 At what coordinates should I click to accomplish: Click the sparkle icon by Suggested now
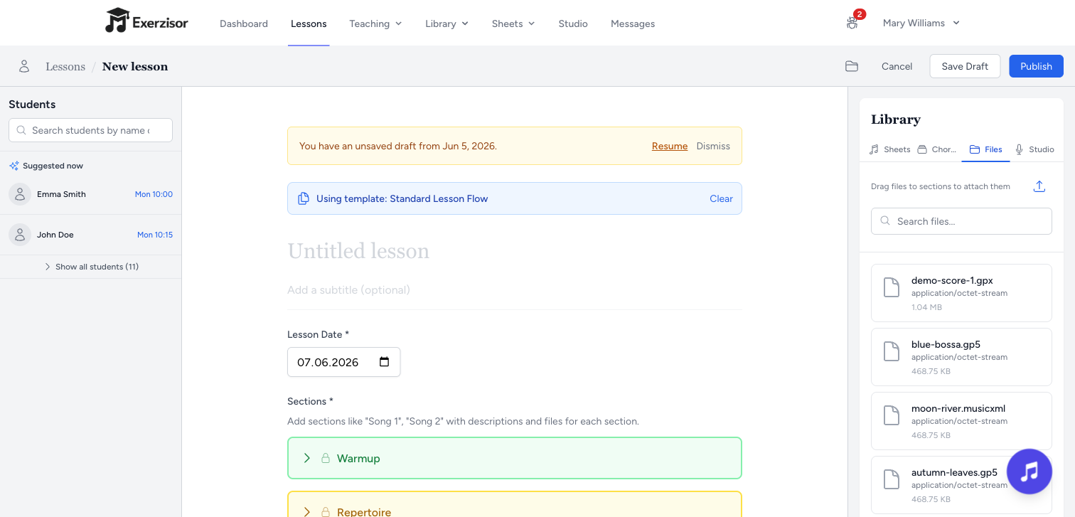coord(14,166)
